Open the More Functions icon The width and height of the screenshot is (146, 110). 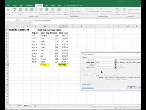click(59, 10)
